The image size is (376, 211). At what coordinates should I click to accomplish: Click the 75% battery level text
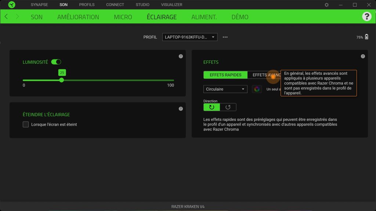(x=359, y=37)
